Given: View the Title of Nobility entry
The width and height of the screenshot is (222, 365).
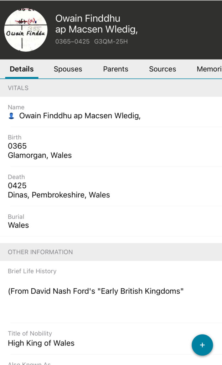Looking at the screenshot, I should coord(41,343).
